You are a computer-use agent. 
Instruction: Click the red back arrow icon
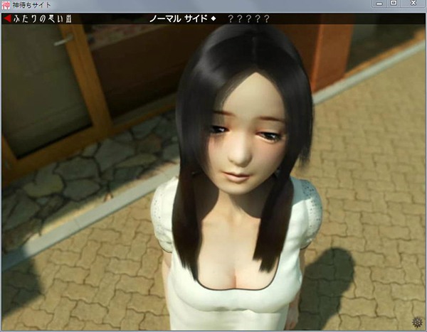coord(8,18)
